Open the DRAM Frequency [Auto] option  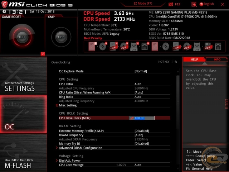tap(139, 135)
